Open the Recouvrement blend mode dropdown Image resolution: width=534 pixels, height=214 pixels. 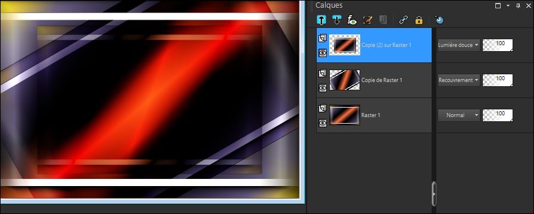(x=458, y=80)
